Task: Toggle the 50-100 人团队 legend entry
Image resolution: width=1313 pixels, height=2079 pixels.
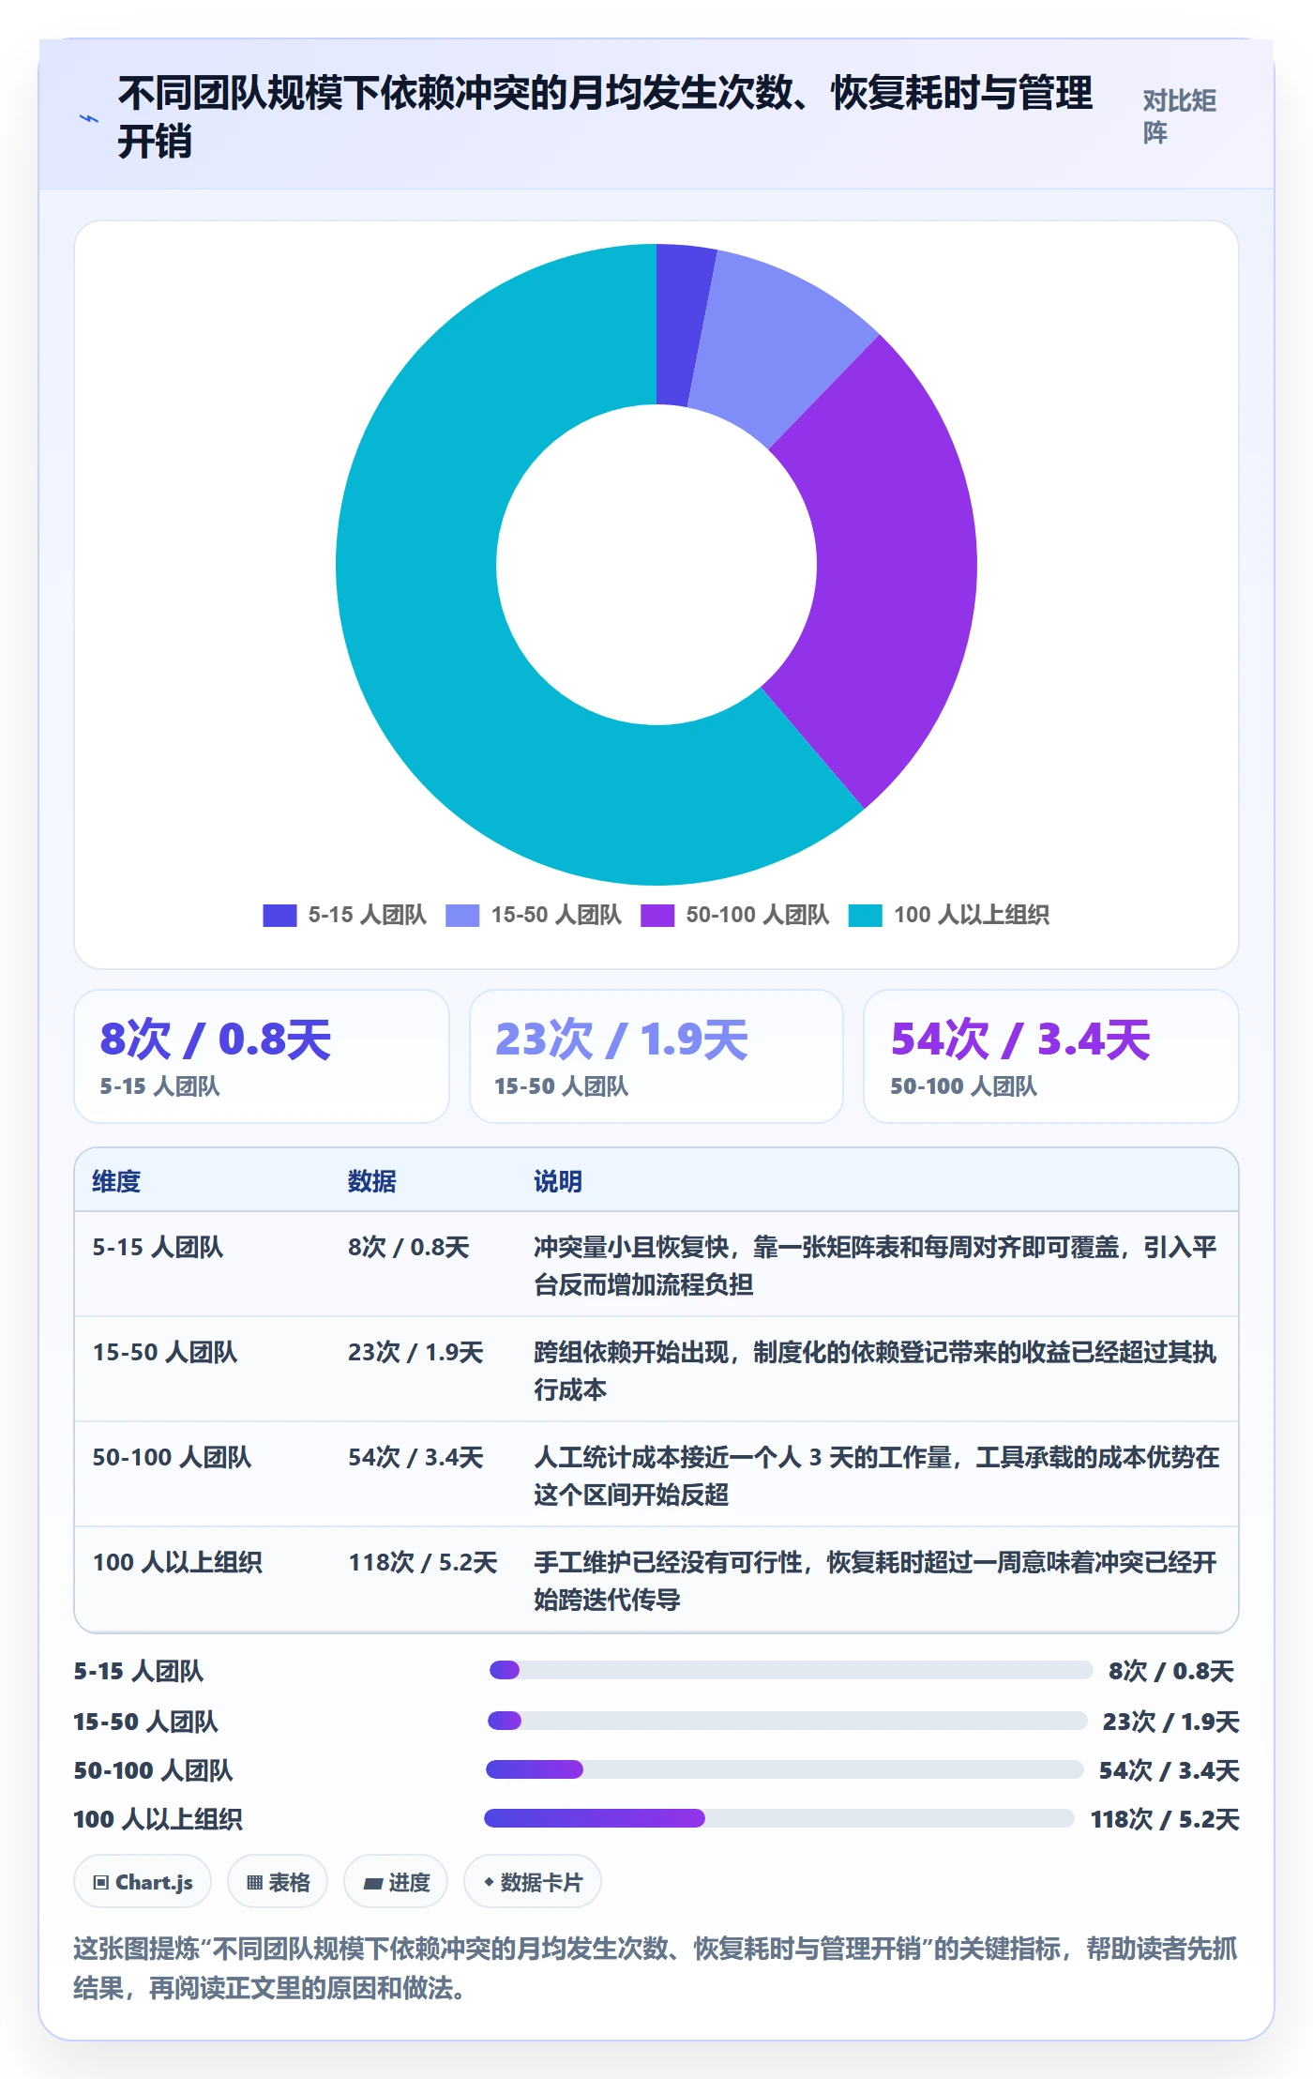Action: click(x=735, y=915)
